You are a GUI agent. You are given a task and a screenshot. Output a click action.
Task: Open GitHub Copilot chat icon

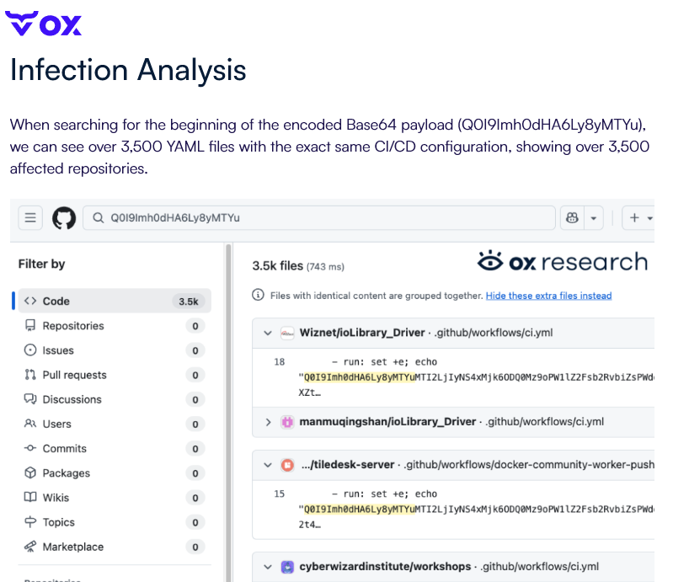pos(572,218)
